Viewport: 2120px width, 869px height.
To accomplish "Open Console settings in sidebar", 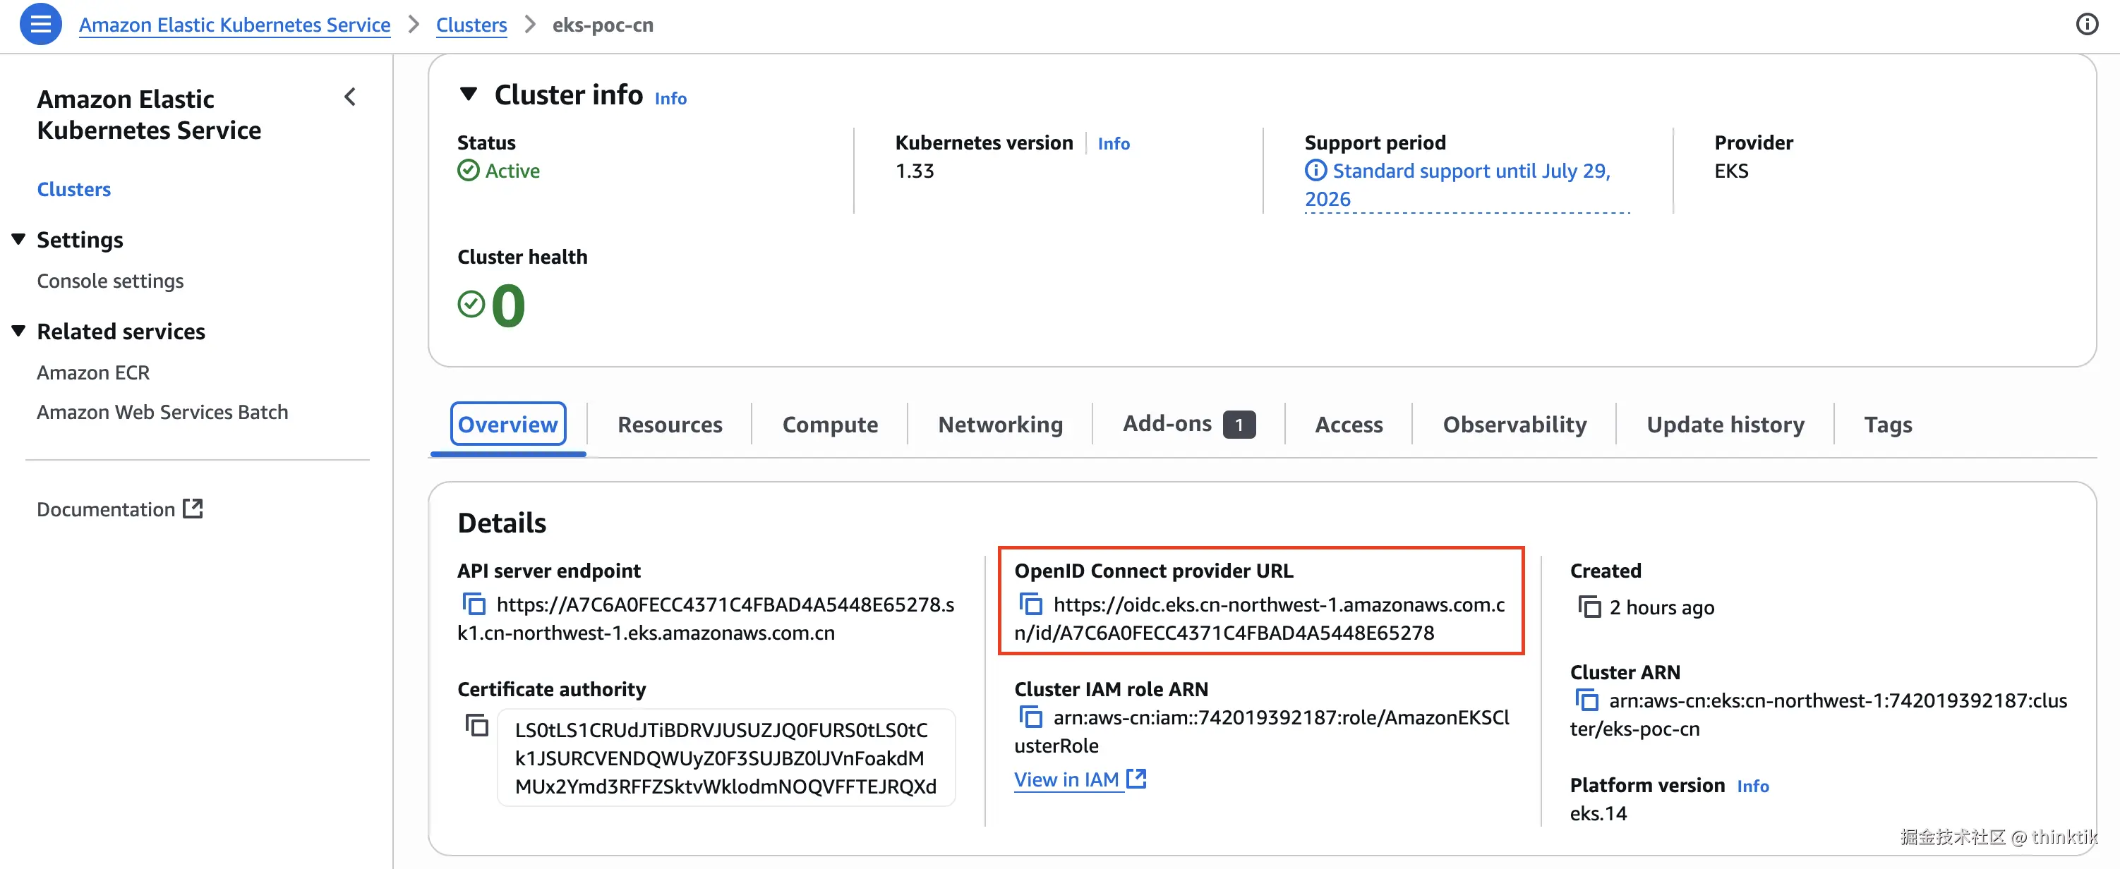I will point(109,281).
